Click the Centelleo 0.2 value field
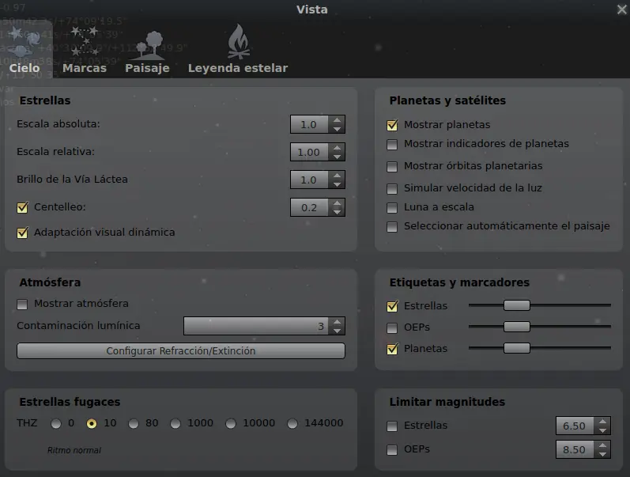Viewport: 630px width, 477px height. [x=309, y=208]
